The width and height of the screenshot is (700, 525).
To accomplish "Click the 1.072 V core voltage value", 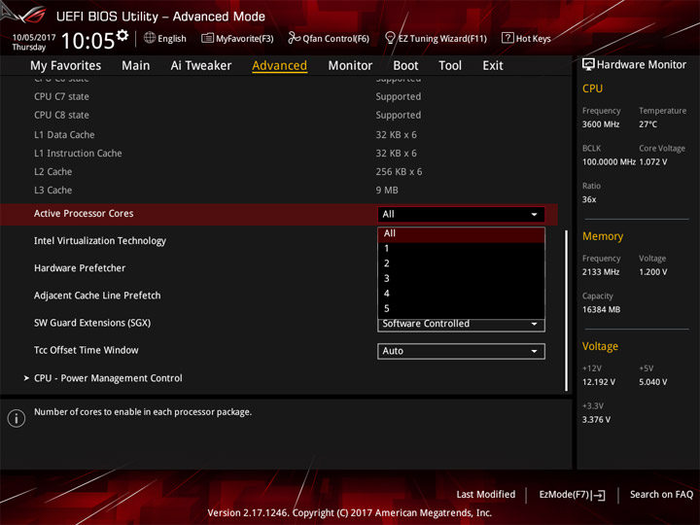I will click(x=652, y=161).
